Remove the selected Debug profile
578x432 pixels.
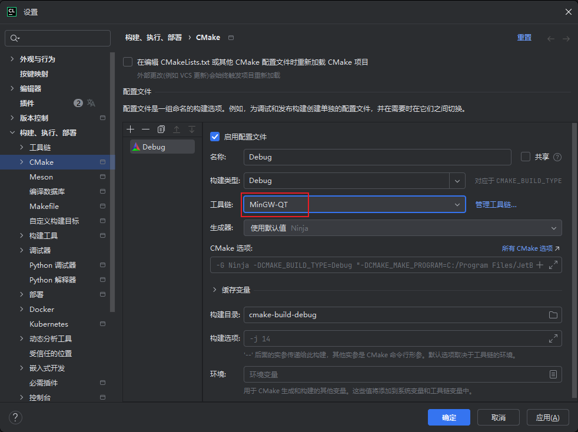[145, 129]
